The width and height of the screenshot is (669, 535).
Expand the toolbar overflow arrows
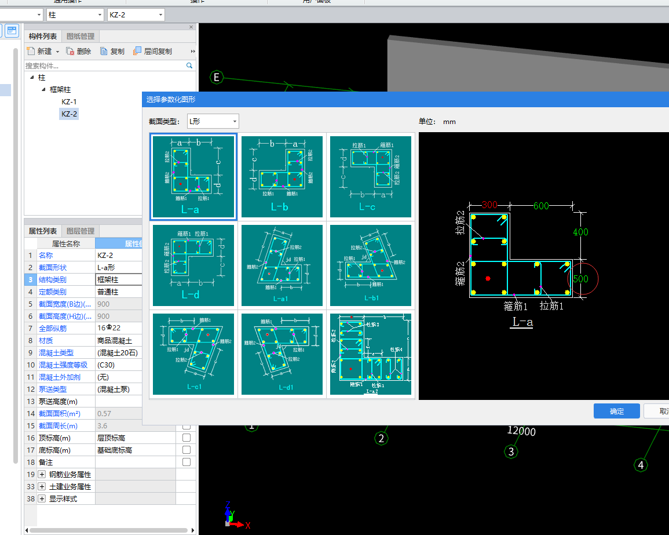(193, 51)
